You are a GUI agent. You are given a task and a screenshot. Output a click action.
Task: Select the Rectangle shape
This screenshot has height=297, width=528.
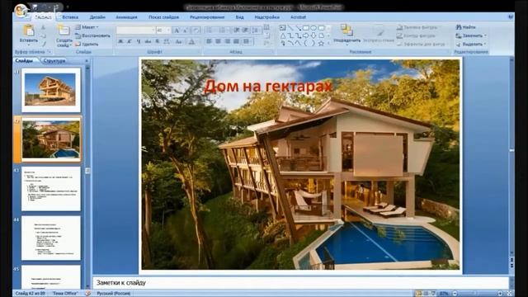click(x=306, y=28)
